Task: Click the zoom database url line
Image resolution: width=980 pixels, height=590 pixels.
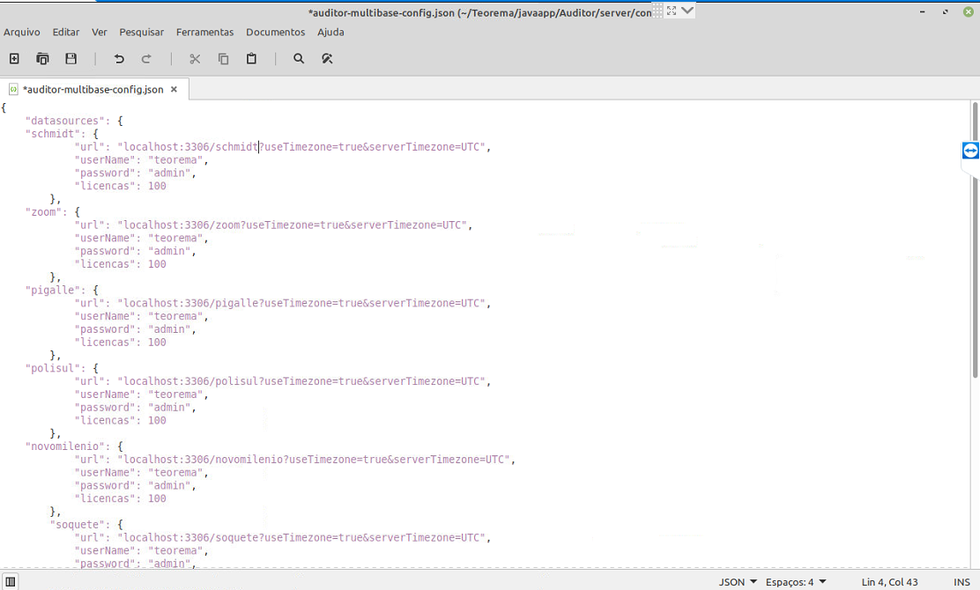Action: tap(273, 225)
